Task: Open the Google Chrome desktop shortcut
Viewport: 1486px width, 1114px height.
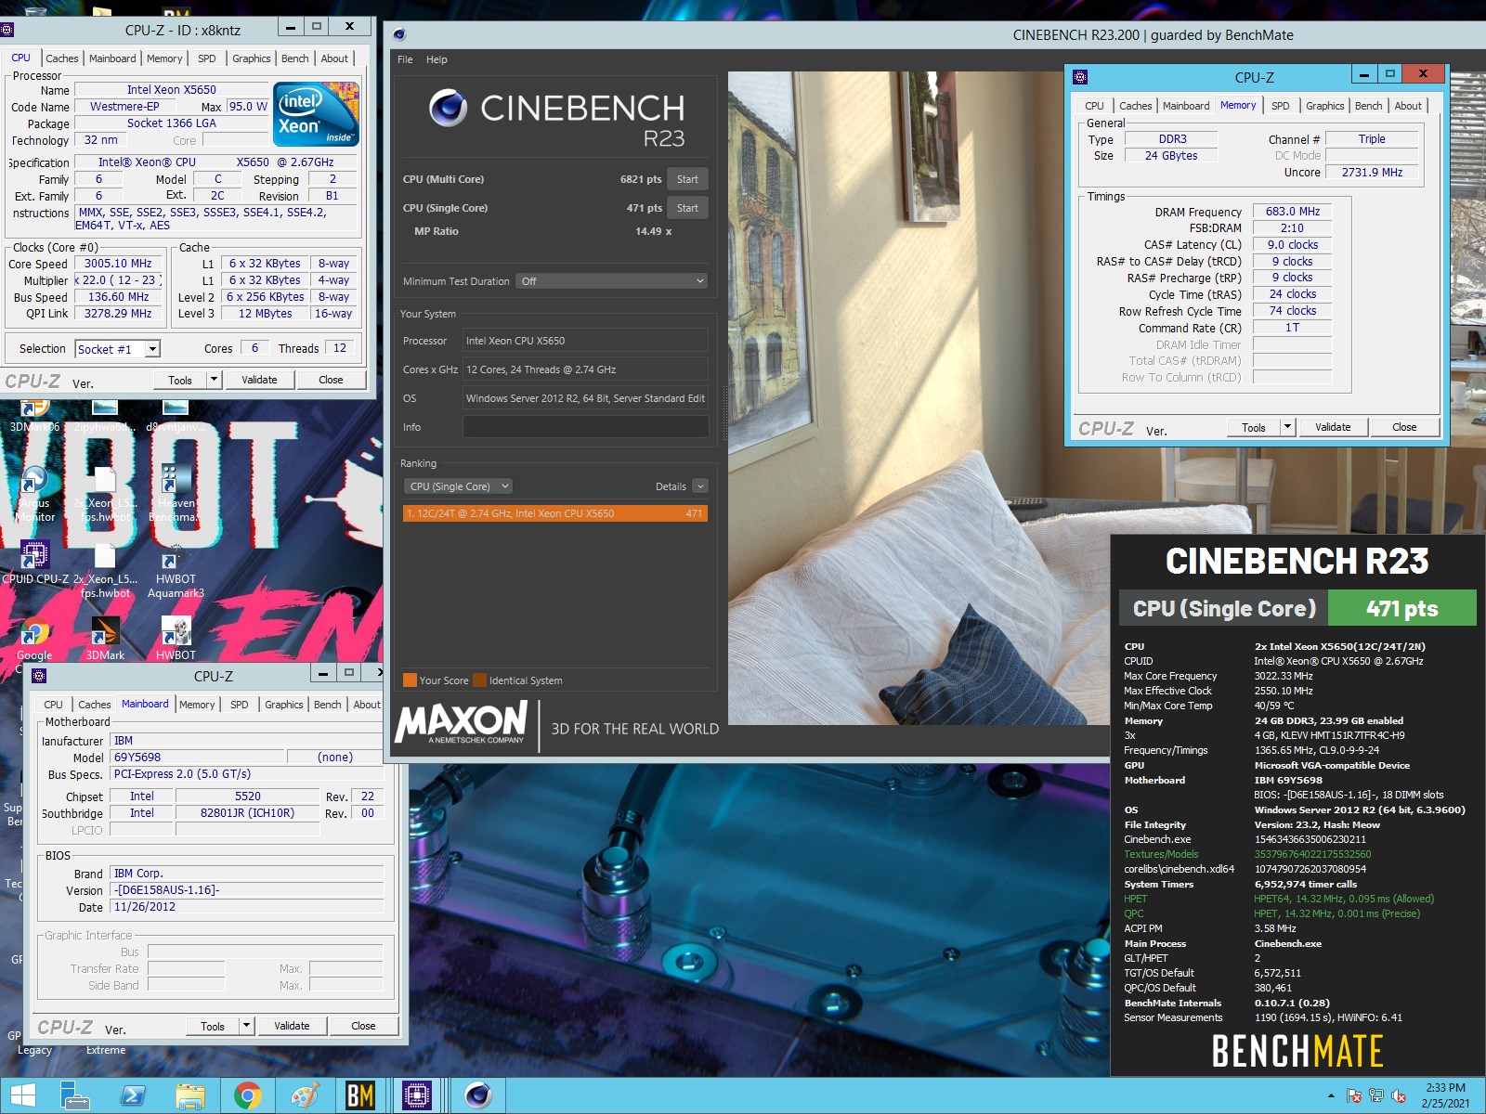Action: point(34,640)
